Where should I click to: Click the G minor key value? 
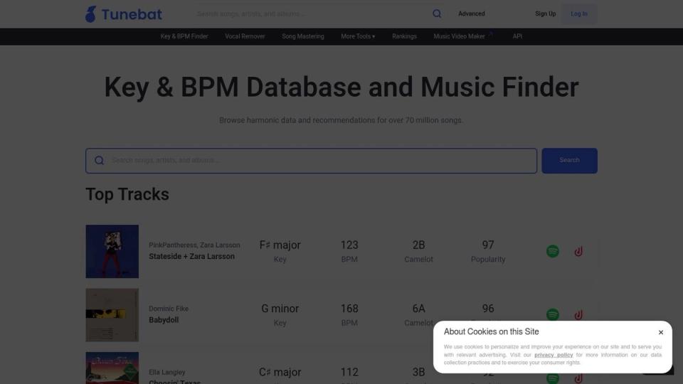tap(280, 309)
